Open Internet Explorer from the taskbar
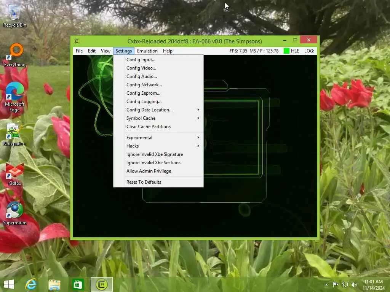The height and width of the screenshot is (292, 390). (31, 284)
